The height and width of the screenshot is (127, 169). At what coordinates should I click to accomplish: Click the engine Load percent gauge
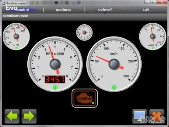click(152, 36)
